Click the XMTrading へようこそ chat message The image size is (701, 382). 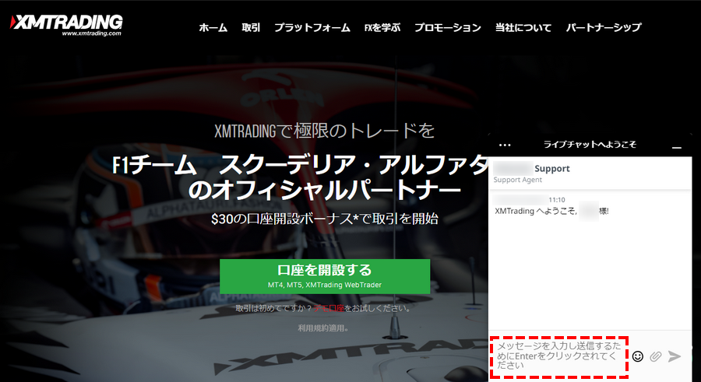[551, 211]
